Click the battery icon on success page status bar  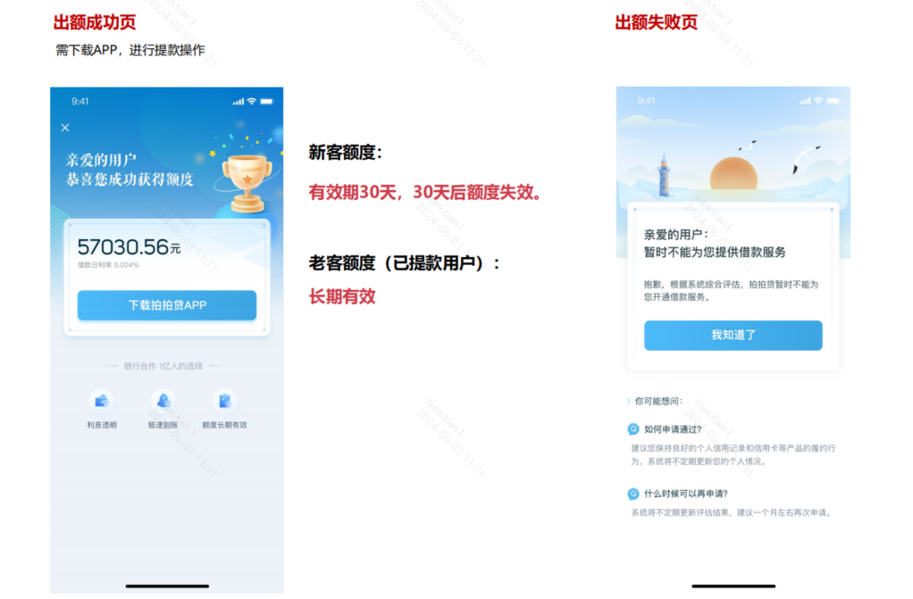point(267,101)
